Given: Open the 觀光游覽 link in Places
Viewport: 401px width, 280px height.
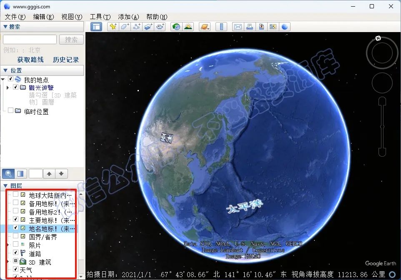Looking at the screenshot, I should pyautogui.click(x=41, y=87).
